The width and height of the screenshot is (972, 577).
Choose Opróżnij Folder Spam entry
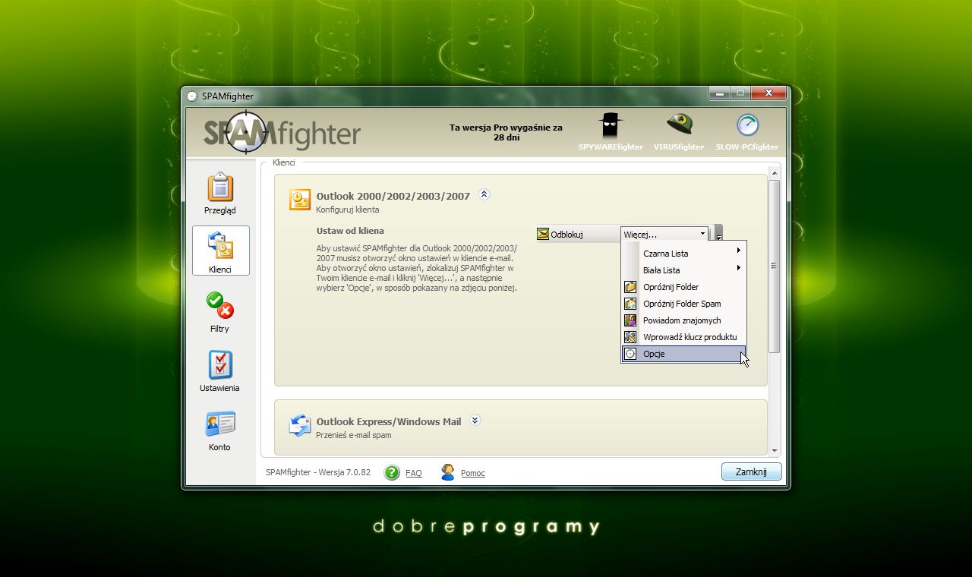(x=683, y=304)
